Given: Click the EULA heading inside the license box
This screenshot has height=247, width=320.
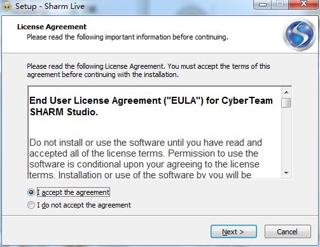Looking at the screenshot, I should pyautogui.click(x=151, y=106).
